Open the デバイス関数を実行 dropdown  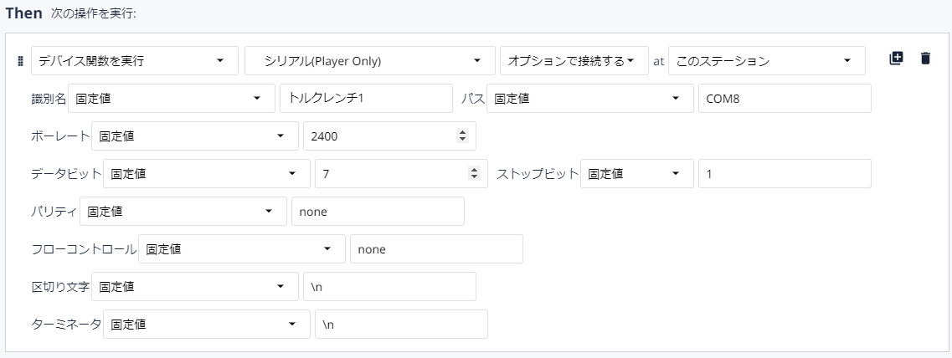pos(135,61)
